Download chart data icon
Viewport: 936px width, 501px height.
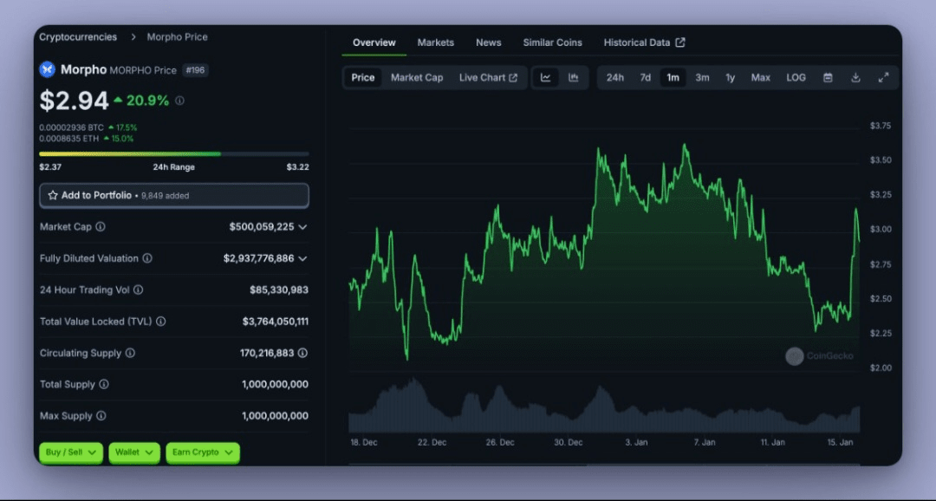855,78
